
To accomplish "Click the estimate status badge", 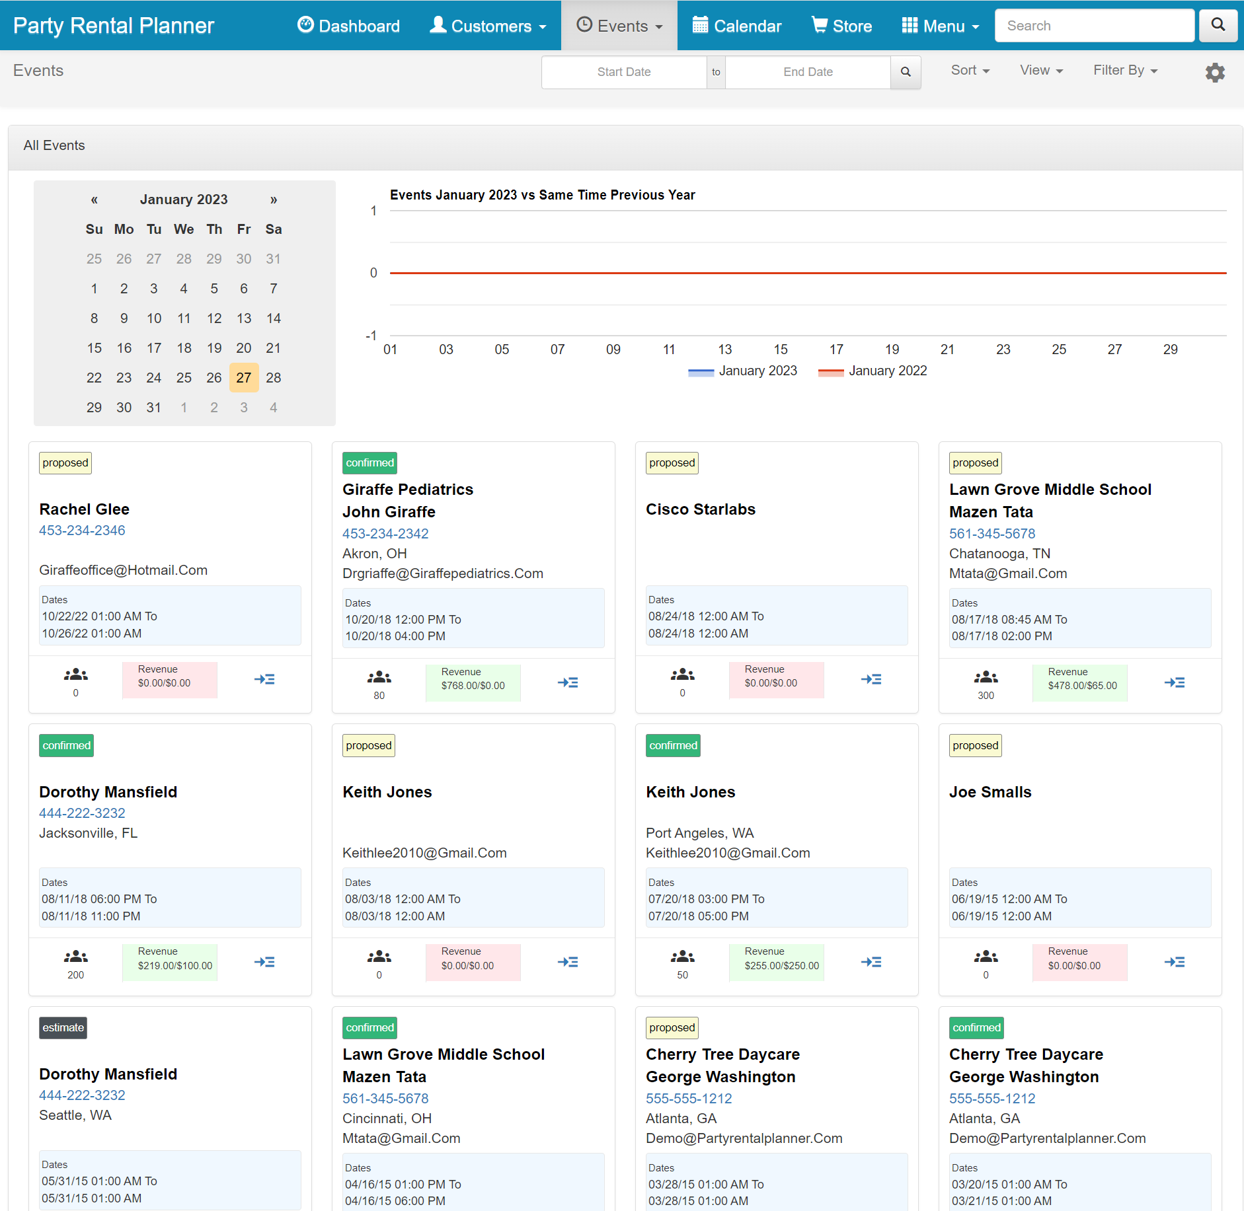I will [63, 1028].
